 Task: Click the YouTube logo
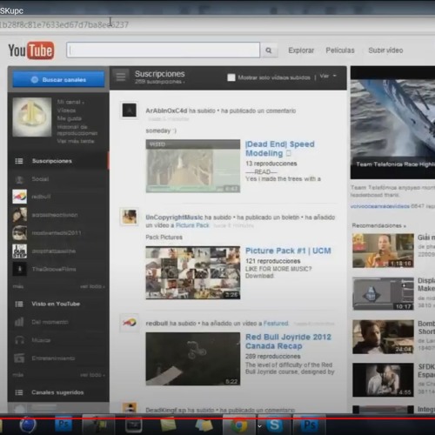[31, 50]
